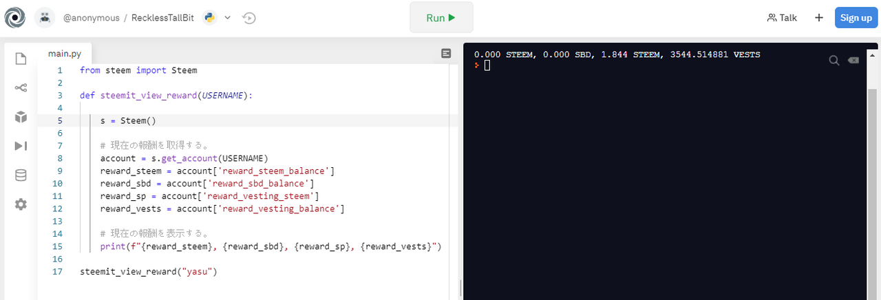Click the reward_vesting_balance assignment line
The height and width of the screenshot is (300, 881).
pos(222,208)
